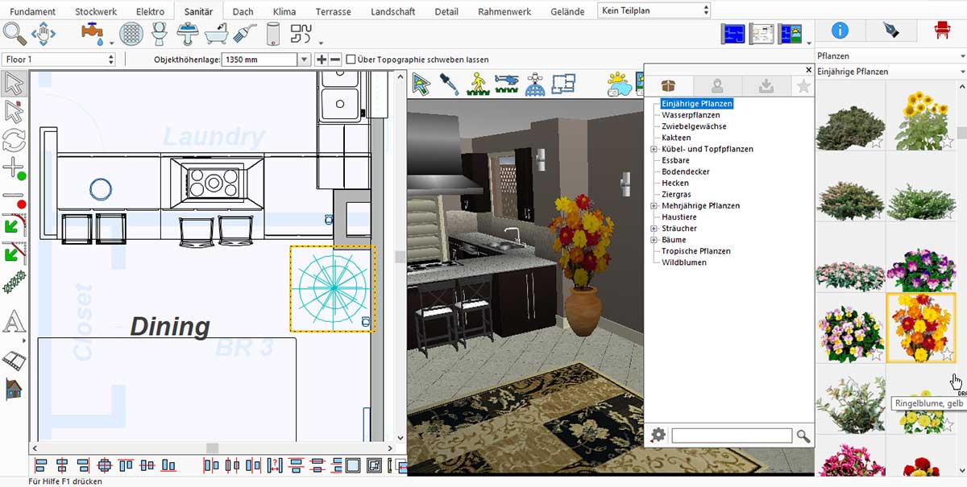Image resolution: width=967 pixels, height=487 pixels.
Task: Enable Über Topographie schweben lassen checkbox
Action: point(351,60)
